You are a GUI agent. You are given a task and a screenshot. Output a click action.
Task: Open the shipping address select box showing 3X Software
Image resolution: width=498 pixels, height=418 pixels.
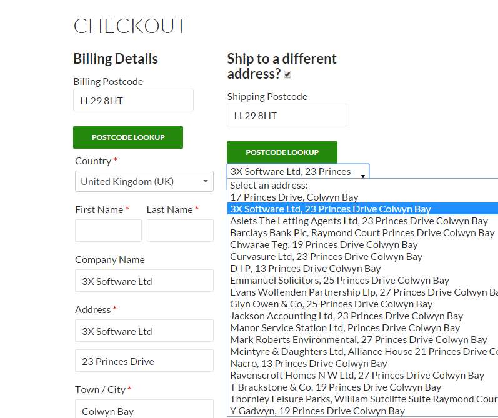(x=298, y=172)
